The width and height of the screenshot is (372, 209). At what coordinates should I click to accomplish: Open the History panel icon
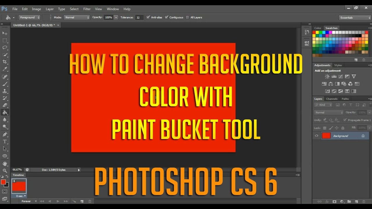click(x=307, y=32)
